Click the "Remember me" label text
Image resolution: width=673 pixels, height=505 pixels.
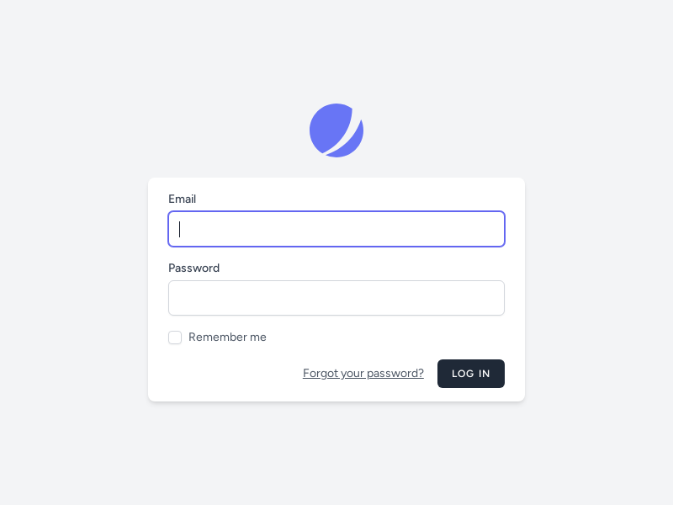tap(227, 338)
